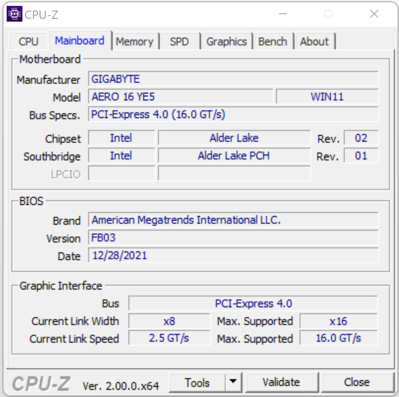Select the Mainboard tab
The height and width of the screenshot is (397, 399).
[79, 41]
